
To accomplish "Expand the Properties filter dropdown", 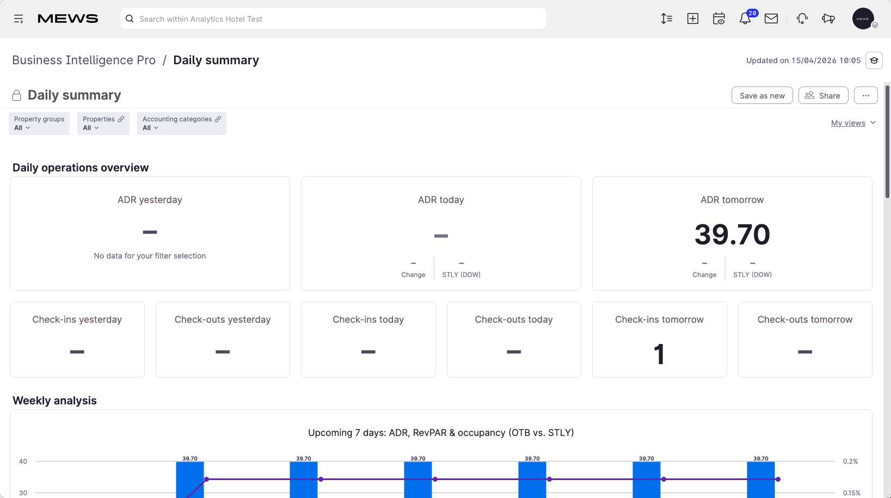I will tap(103, 124).
